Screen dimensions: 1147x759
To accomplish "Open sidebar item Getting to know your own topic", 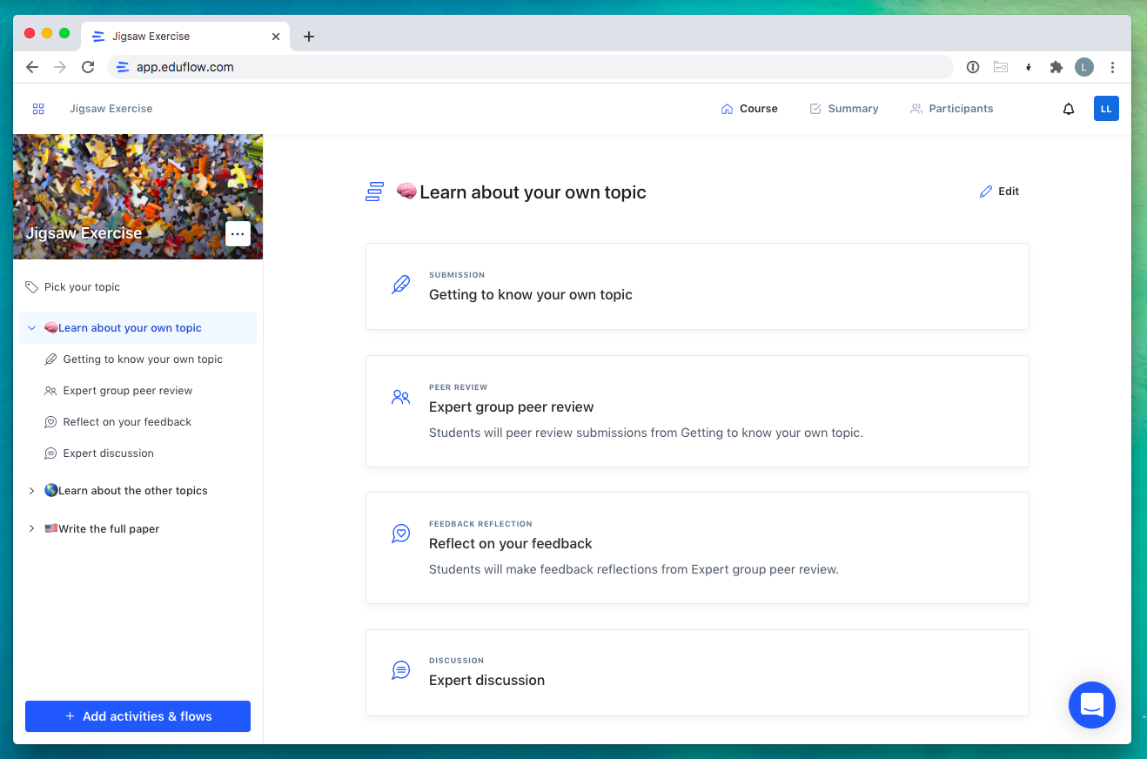I will click(138, 359).
